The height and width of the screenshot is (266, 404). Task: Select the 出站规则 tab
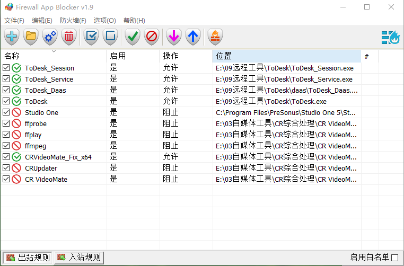coord(28,258)
